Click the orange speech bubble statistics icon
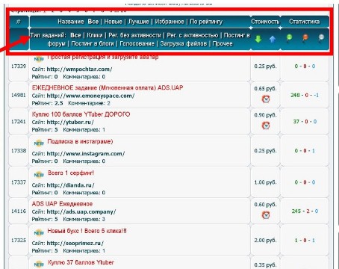 pyautogui.click(x=305, y=37)
